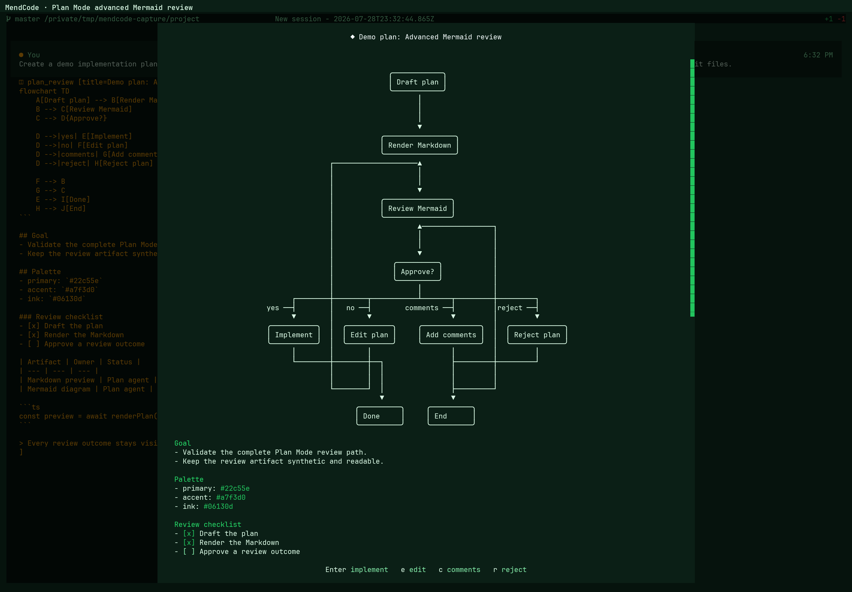Screen dimensions: 852x592
Task: Click the Render Markdown node
Action: coord(420,145)
